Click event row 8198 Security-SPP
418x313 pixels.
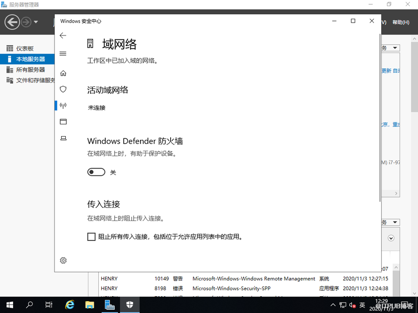click(244, 288)
